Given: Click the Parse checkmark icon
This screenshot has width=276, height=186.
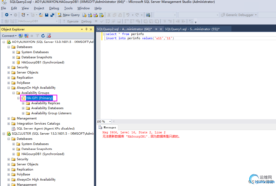Looking at the screenshot, I should [x=102, y=21].
